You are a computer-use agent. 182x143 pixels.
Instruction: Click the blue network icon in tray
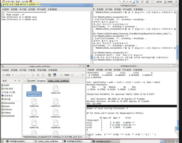(x=137, y=2)
